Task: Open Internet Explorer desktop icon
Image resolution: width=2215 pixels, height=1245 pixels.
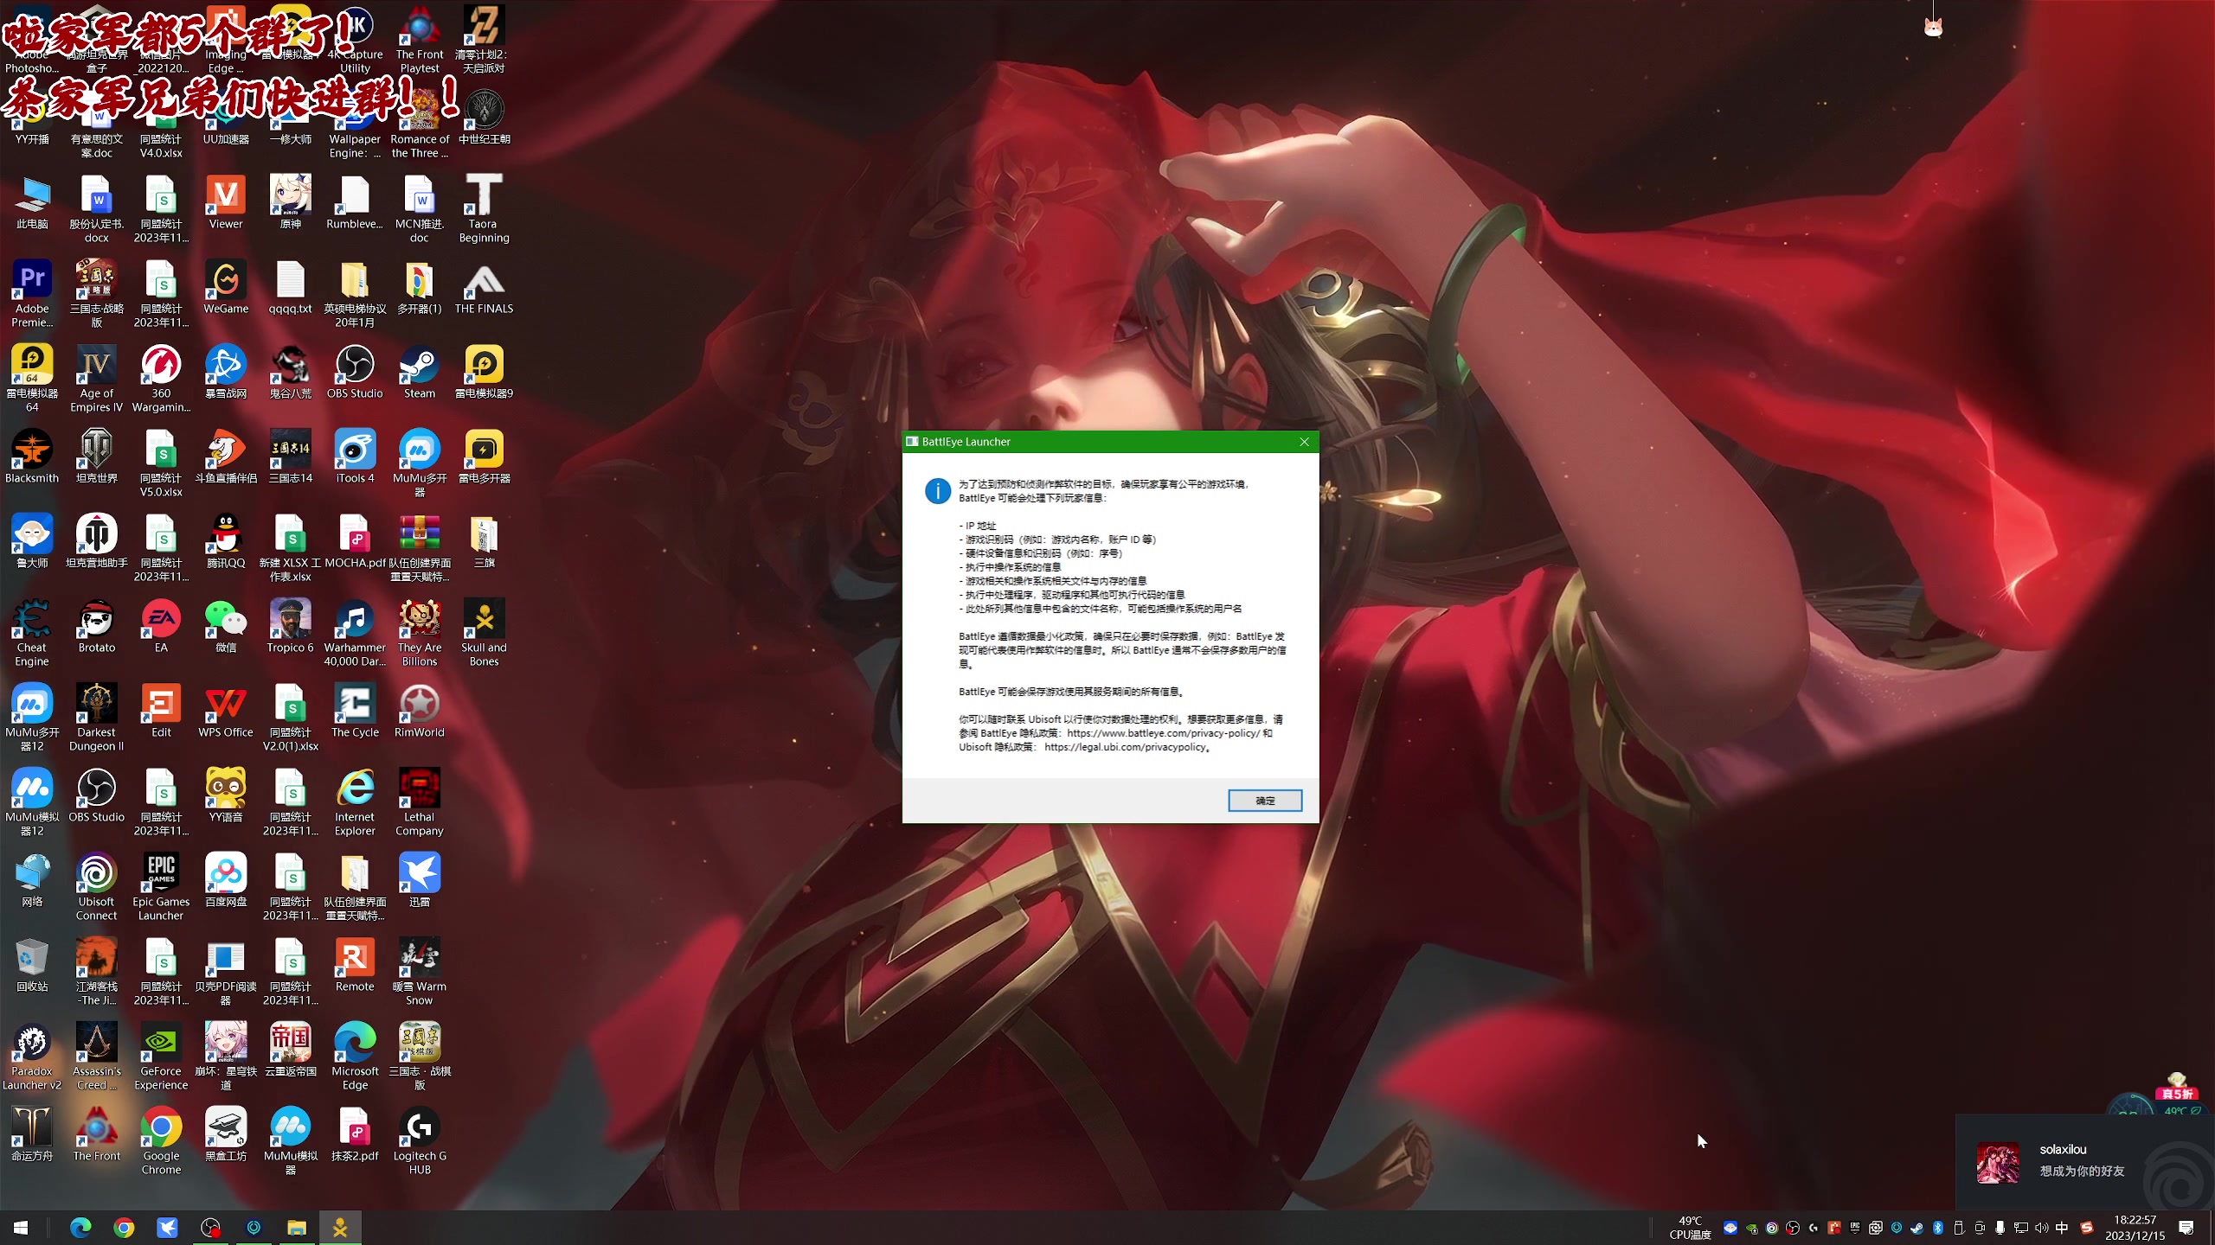Action: click(355, 802)
